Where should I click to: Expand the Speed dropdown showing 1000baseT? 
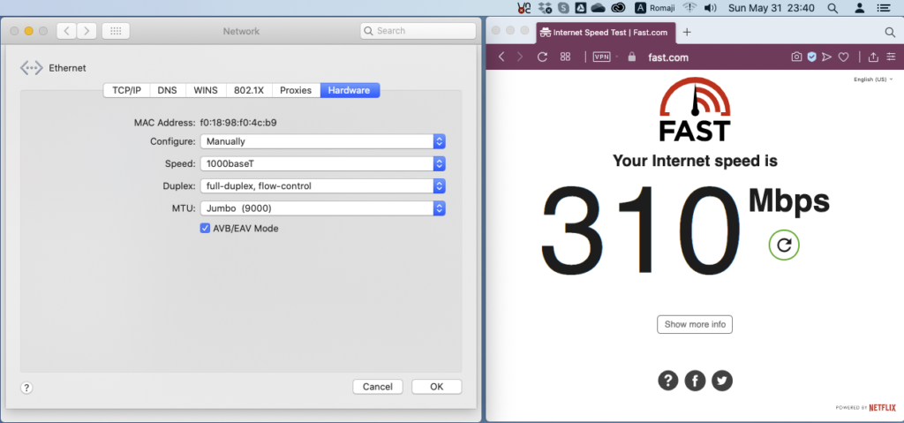[x=322, y=163]
